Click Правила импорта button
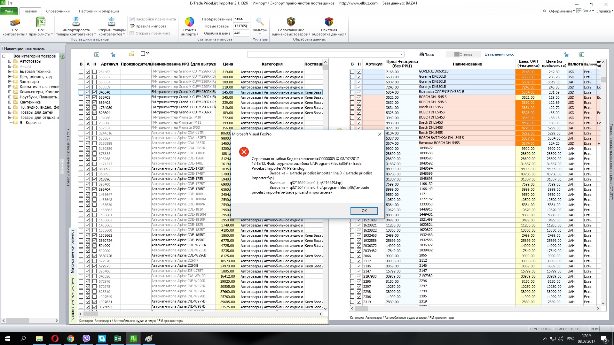This screenshot has width=614, height=345. [148, 26]
